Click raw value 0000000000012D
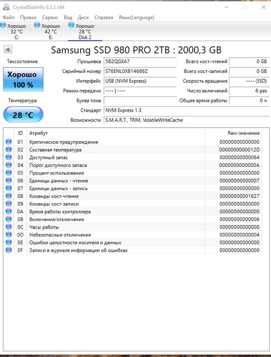This screenshot has width=271, height=357. click(239, 150)
